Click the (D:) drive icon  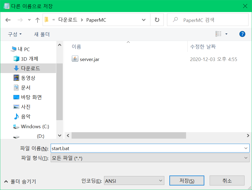16,137
